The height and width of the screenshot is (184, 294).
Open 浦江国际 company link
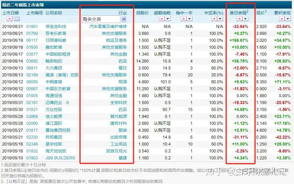click(x=53, y=123)
